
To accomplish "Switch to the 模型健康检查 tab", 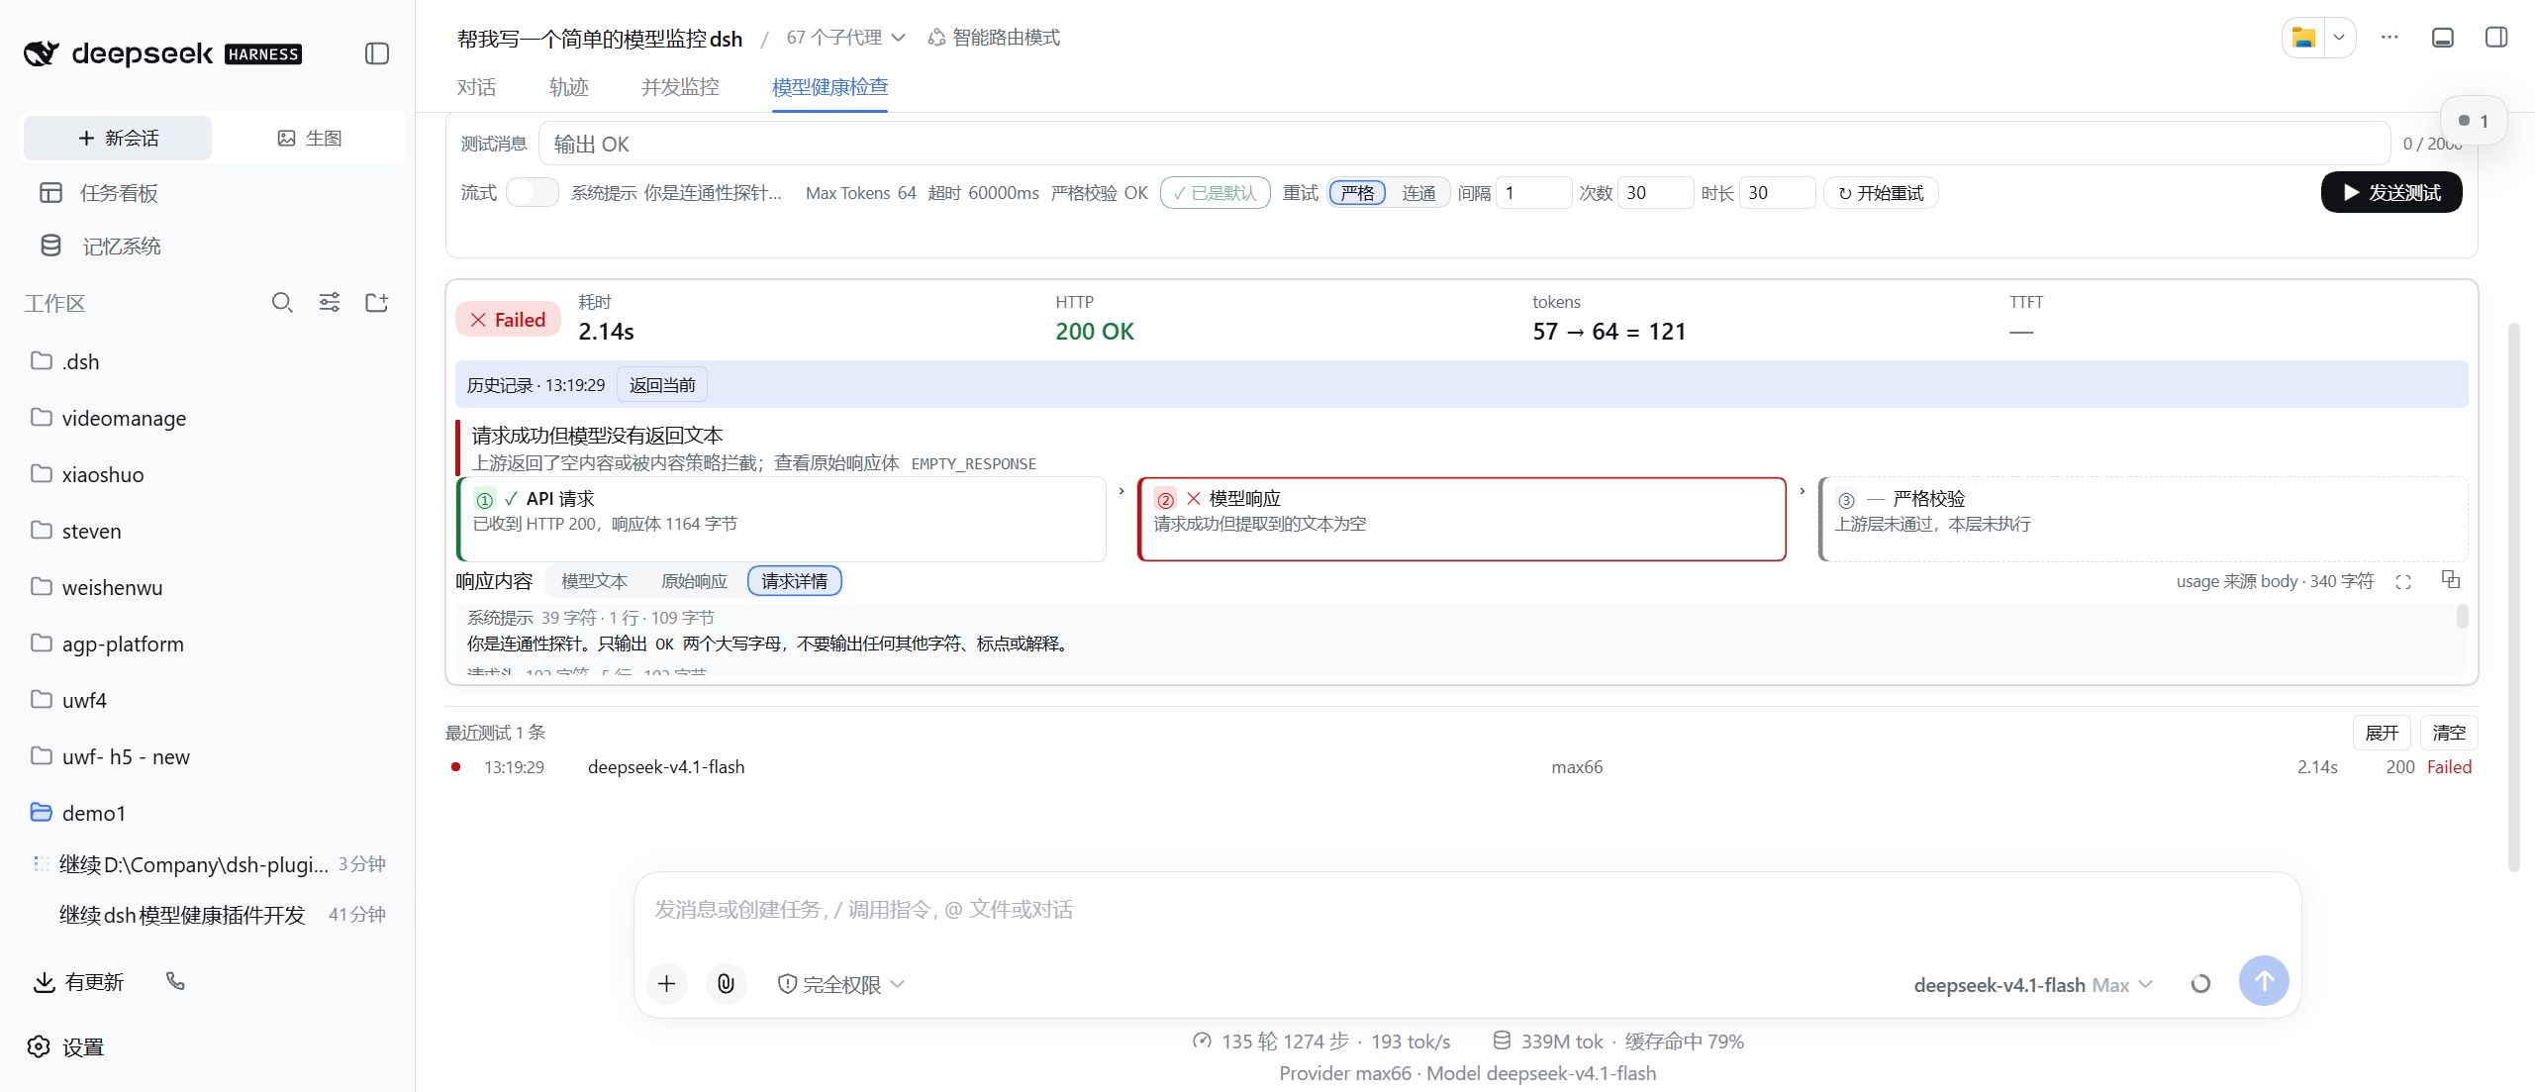I will 829,87.
